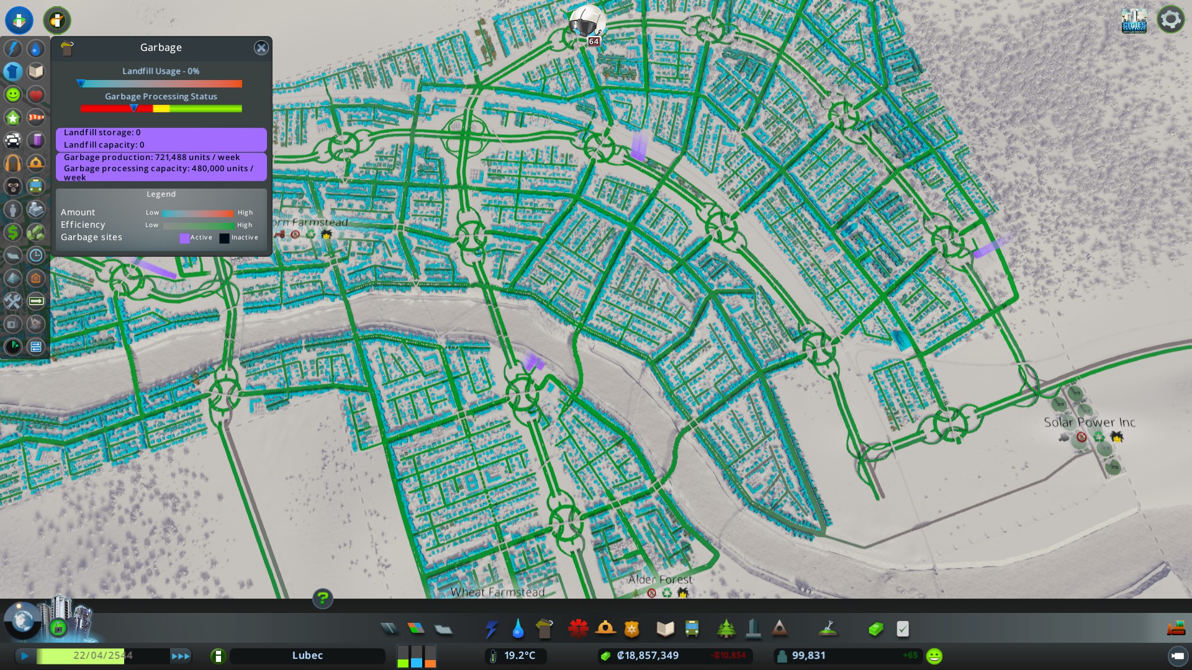The width and height of the screenshot is (1192, 670).
Task: Open the Roads build menu
Action: (x=389, y=629)
